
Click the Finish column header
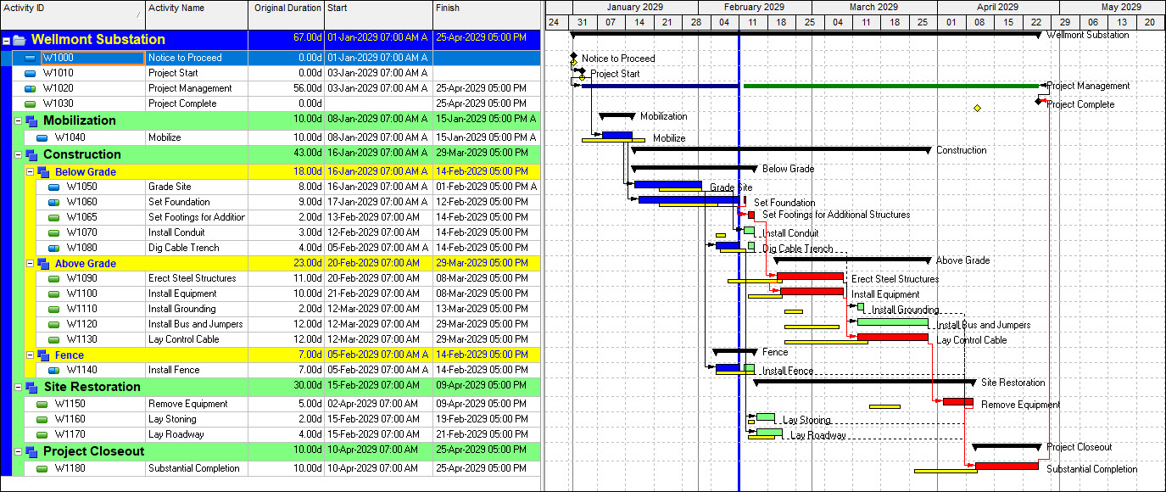pos(485,8)
